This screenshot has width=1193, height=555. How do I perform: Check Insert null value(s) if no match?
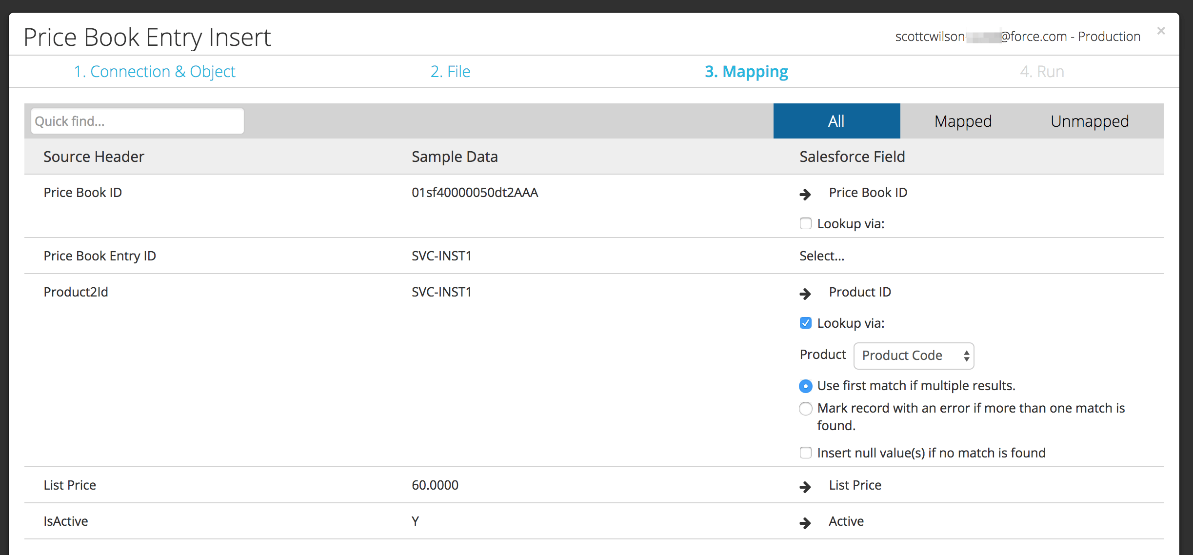click(x=806, y=453)
